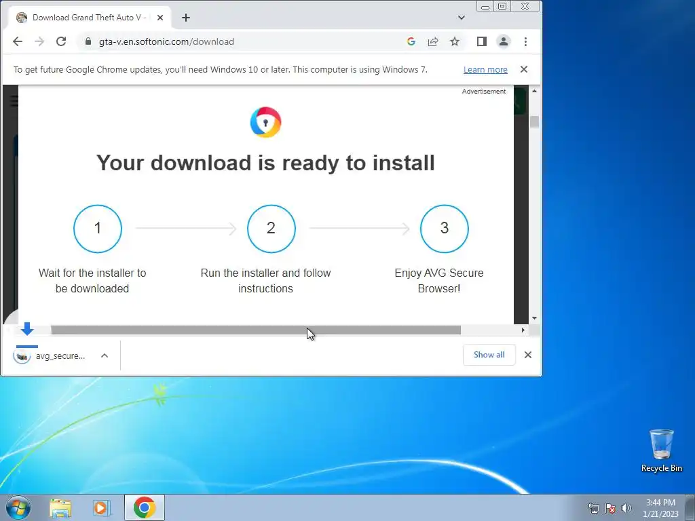Reload the Softonic download page
This screenshot has width=695, height=521.
(x=61, y=41)
